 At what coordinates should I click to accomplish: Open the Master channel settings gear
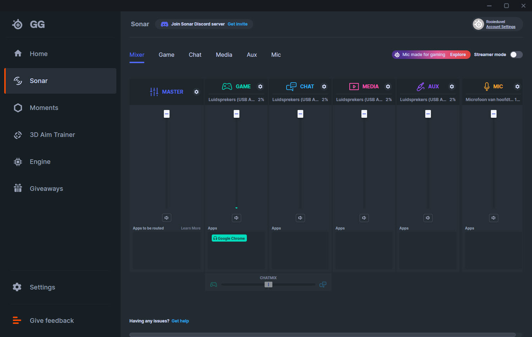pyautogui.click(x=196, y=92)
